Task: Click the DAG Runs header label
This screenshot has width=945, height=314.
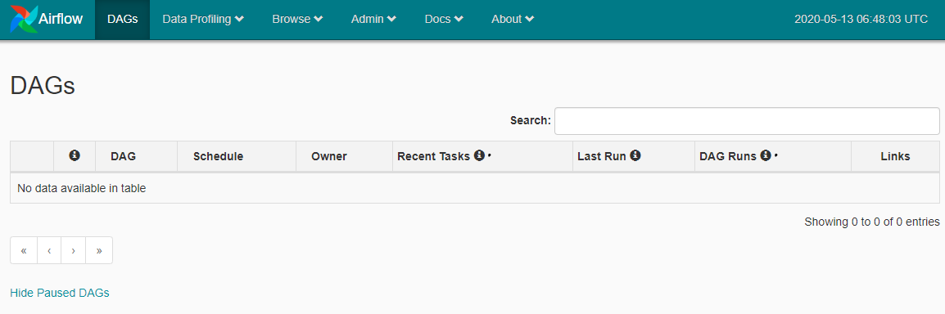Action: [727, 156]
